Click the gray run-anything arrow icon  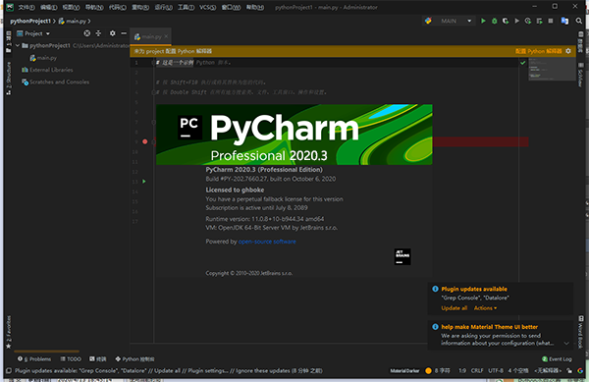point(517,21)
